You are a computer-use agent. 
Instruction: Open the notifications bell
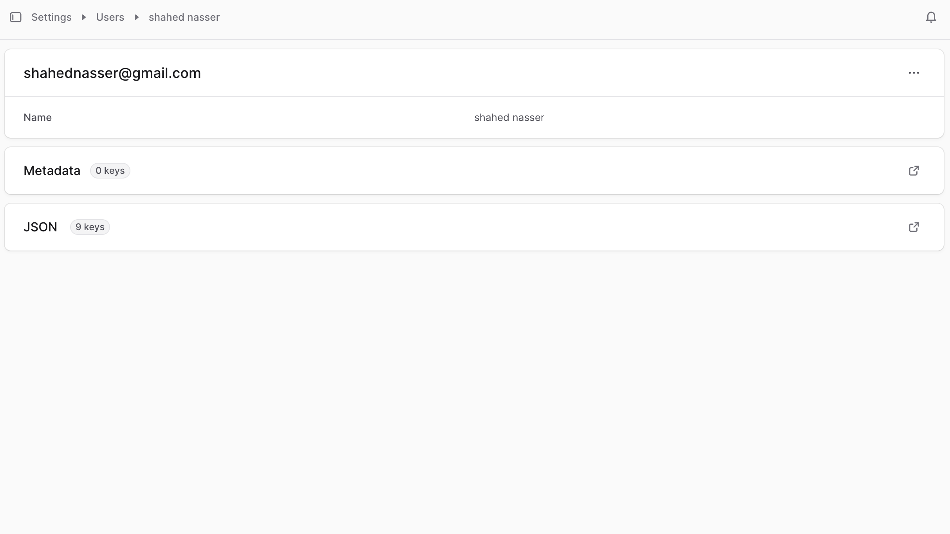931,17
